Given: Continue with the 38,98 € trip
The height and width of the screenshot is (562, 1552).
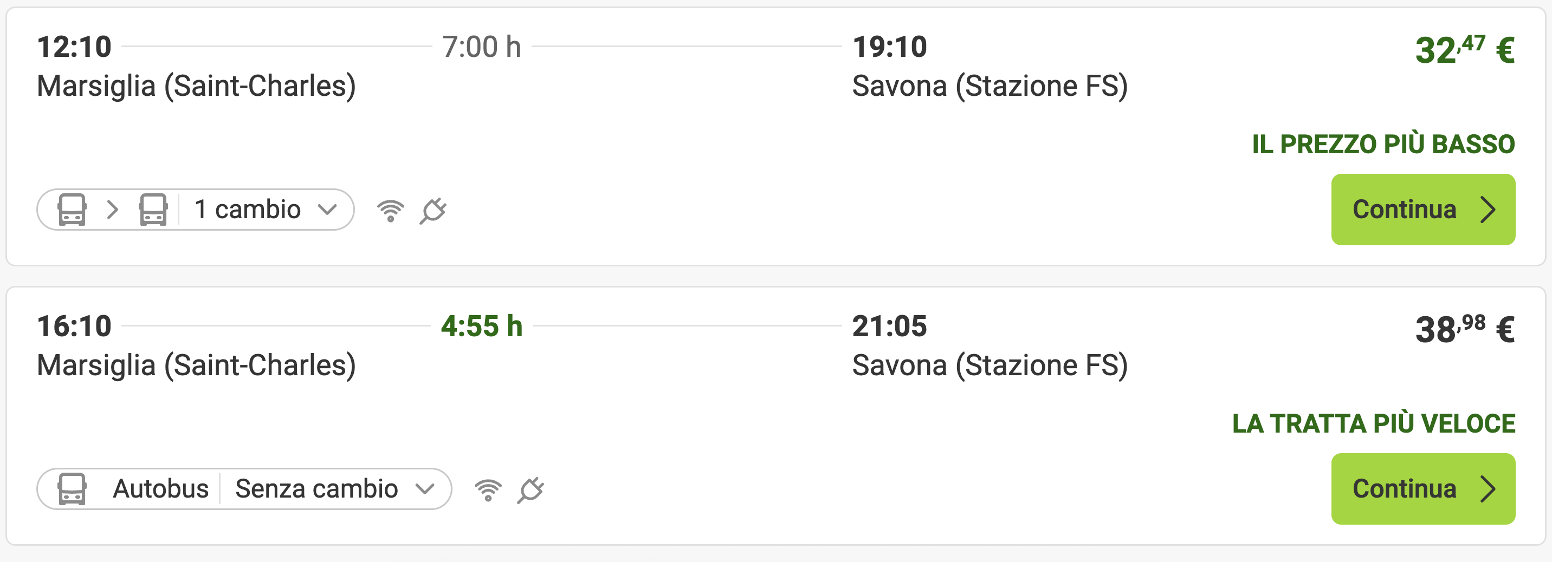Looking at the screenshot, I should [x=1423, y=488].
